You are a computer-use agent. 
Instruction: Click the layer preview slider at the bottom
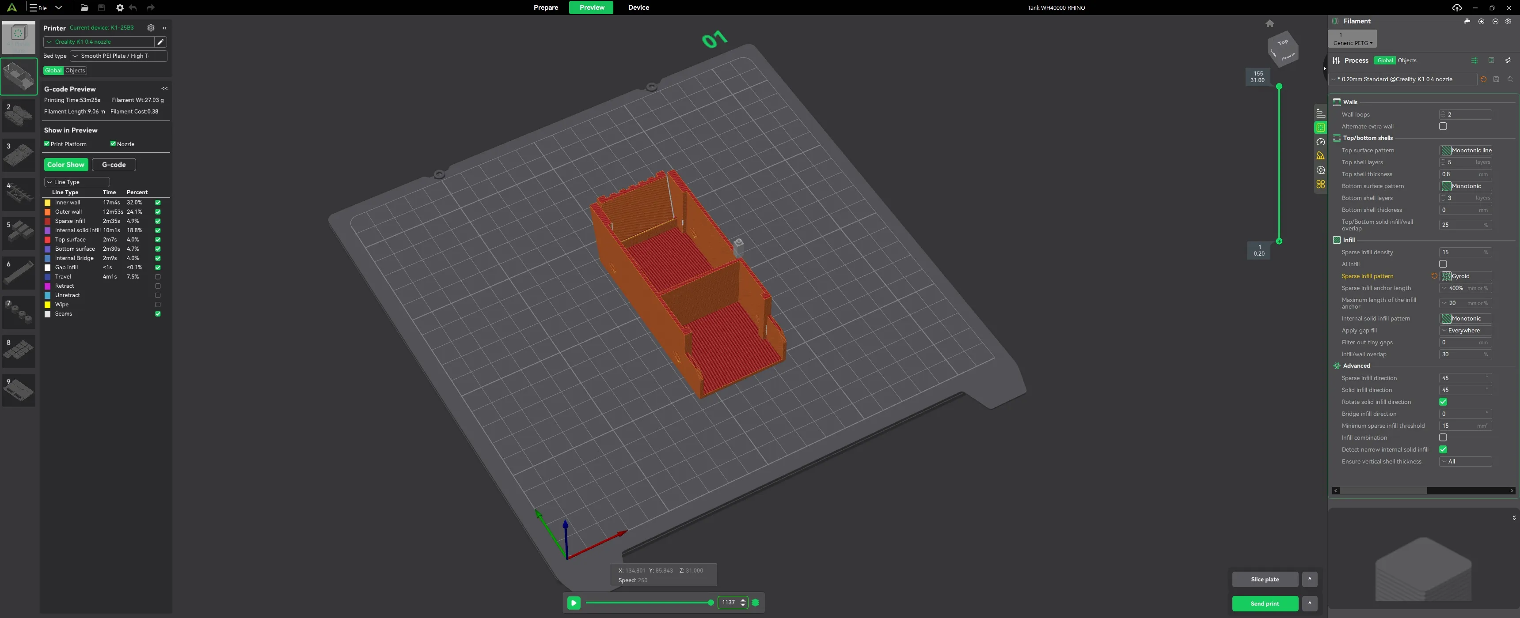tap(649, 603)
